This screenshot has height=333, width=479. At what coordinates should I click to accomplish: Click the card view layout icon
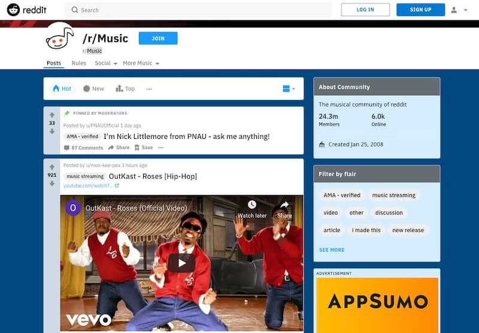[x=286, y=89]
